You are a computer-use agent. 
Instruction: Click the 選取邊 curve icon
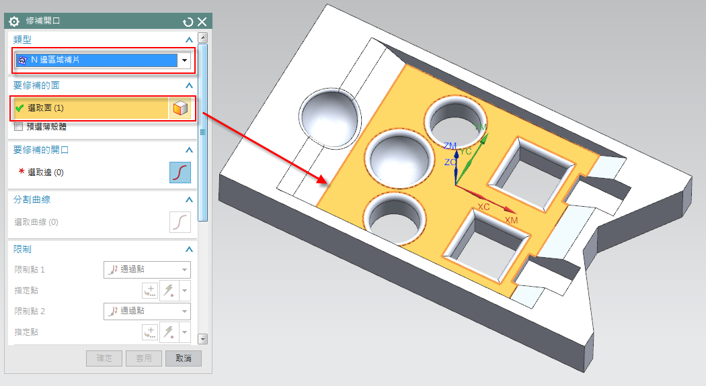tap(180, 173)
